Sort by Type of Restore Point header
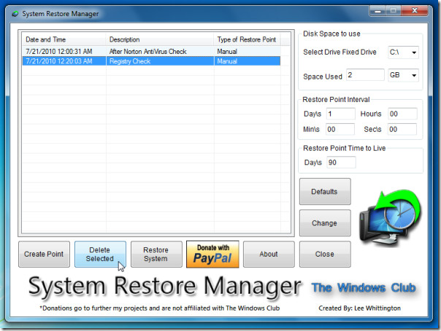The width and height of the screenshot is (441, 331). pyautogui.click(x=248, y=39)
